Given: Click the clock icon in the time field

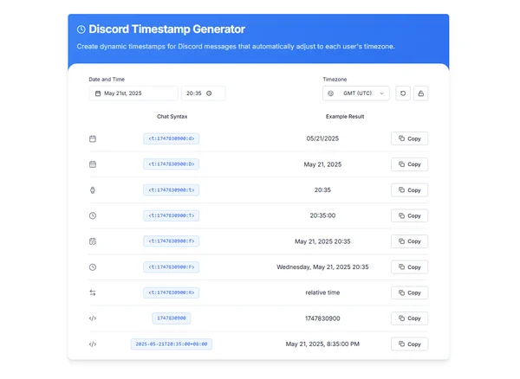Looking at the screenshot, I should 209,93.
